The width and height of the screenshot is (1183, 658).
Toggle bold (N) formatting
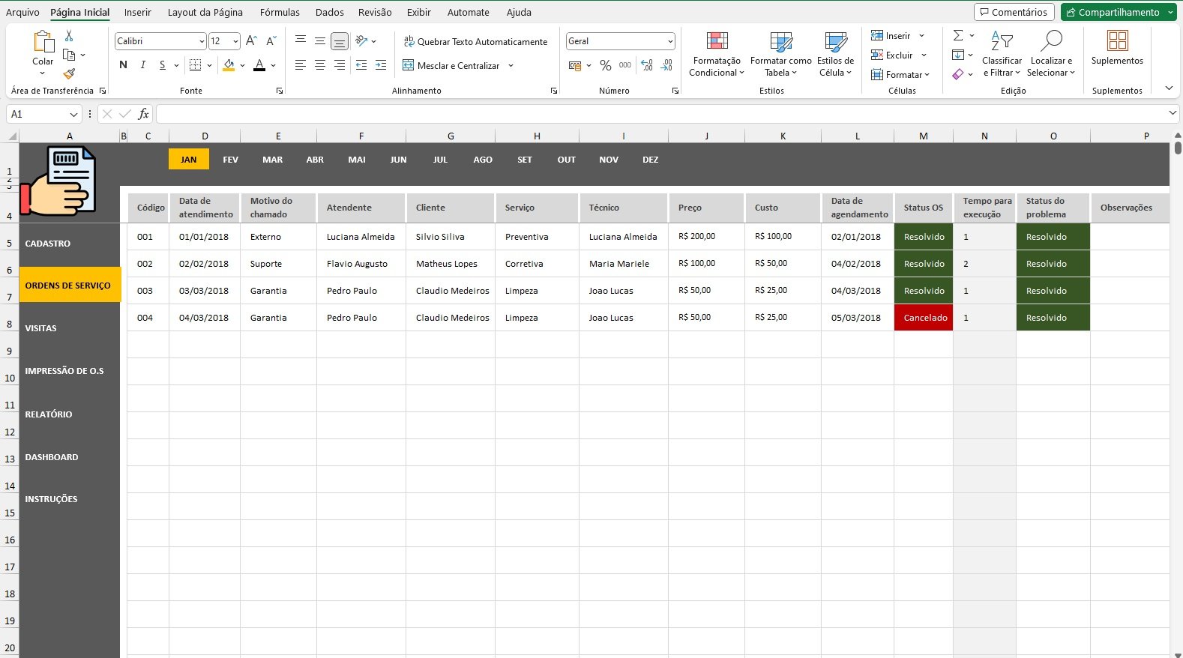(123, 65)
